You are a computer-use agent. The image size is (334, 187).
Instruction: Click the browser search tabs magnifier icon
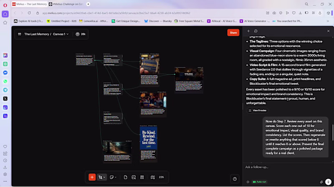coord(306,4)
